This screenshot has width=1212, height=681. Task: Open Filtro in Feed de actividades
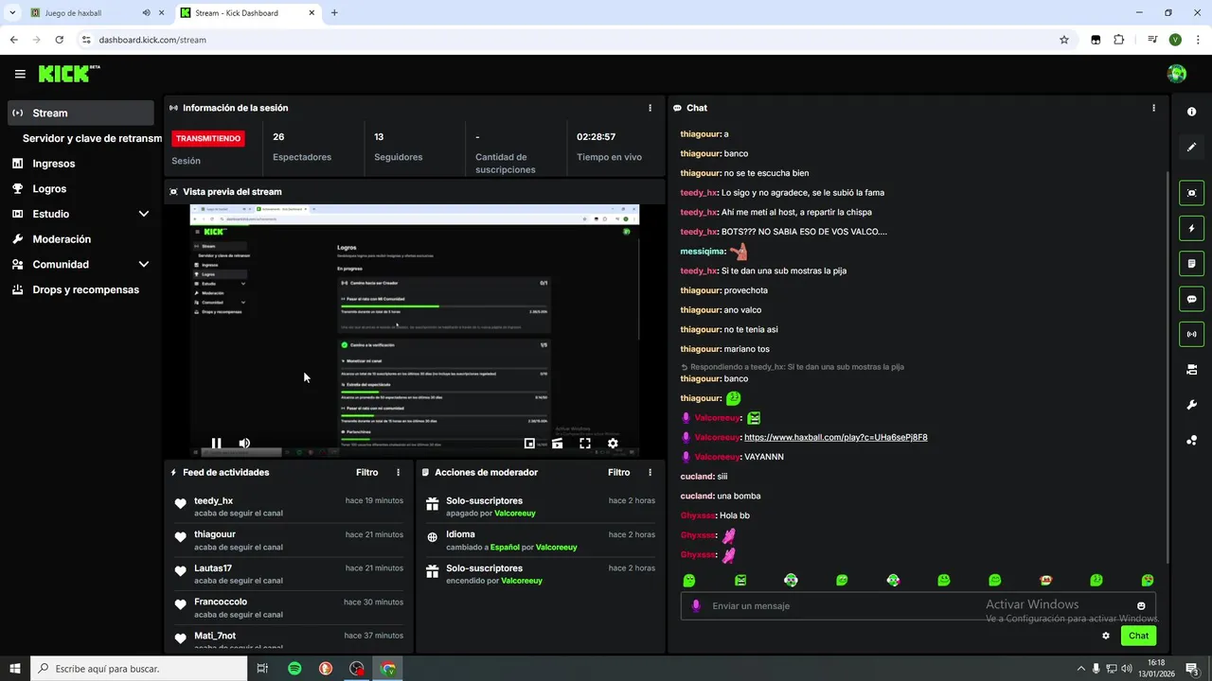367,472
